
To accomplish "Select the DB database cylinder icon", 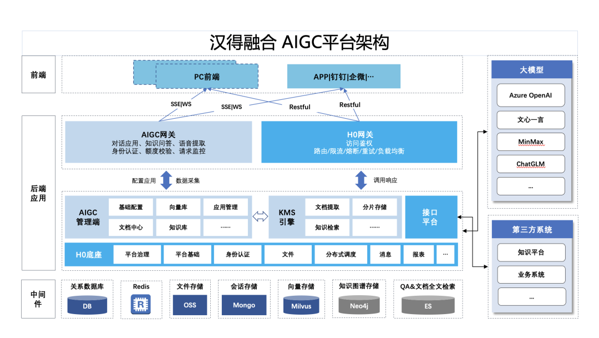I will coord(87,305).
